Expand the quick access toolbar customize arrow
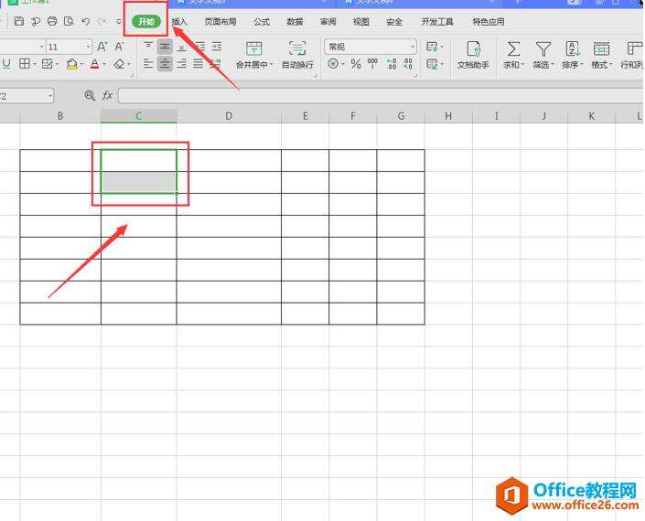 coord(118,21)
